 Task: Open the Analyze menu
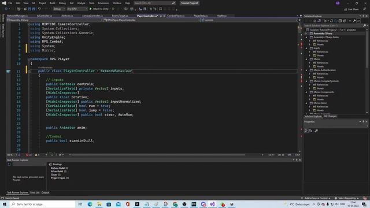click(x=81, y=3)
